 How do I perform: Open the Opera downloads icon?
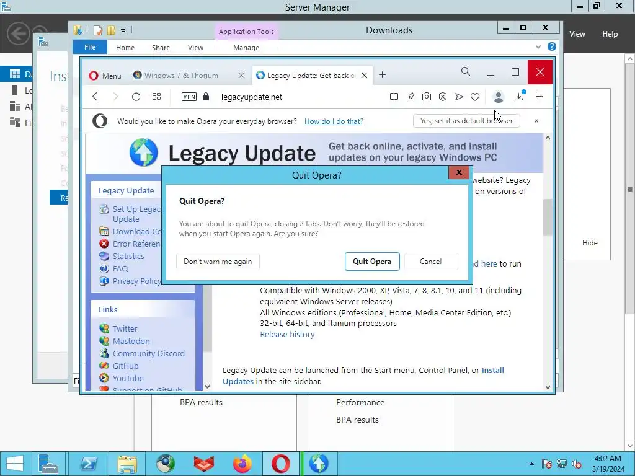[519, 96]
